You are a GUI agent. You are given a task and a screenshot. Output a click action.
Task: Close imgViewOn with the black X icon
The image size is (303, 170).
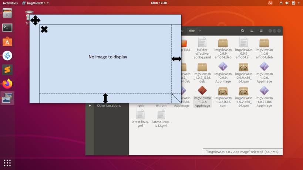(x=44, y=30)
